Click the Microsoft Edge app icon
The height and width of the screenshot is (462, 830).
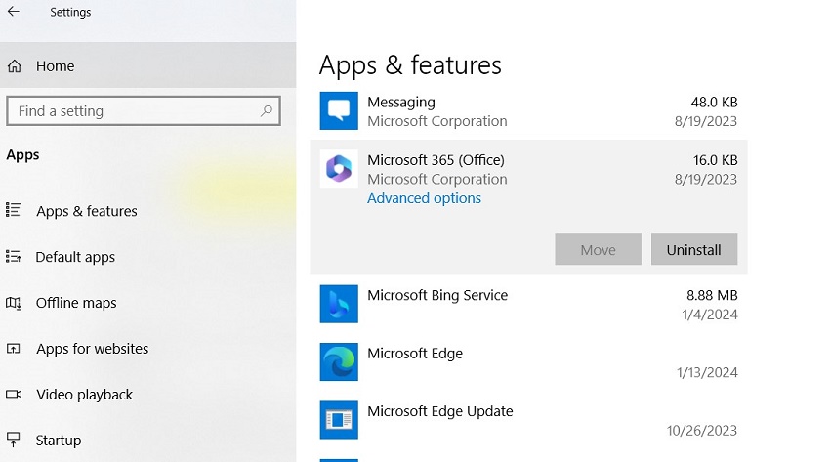click(x=339, y=362)
